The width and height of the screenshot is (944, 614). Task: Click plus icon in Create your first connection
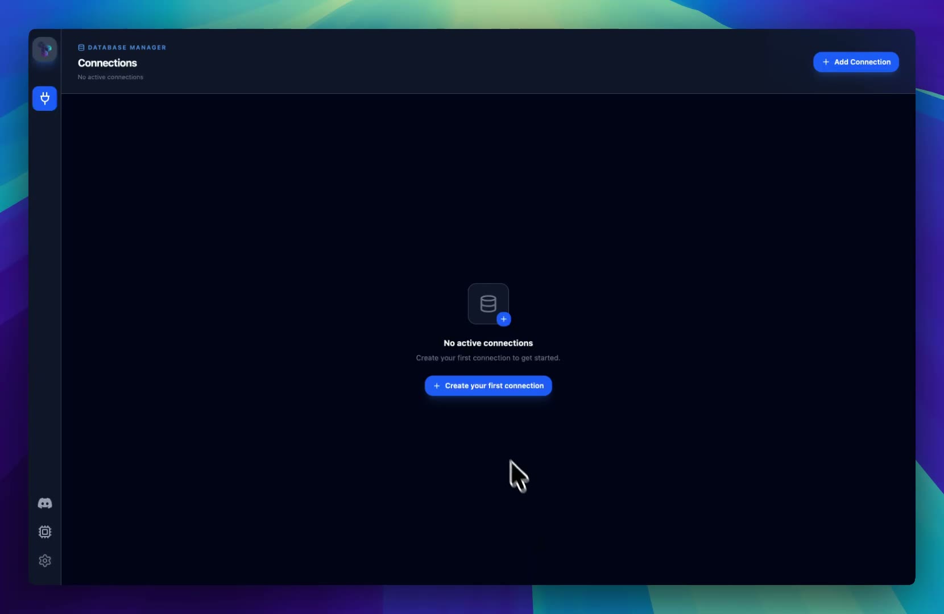tap(437, 385)
